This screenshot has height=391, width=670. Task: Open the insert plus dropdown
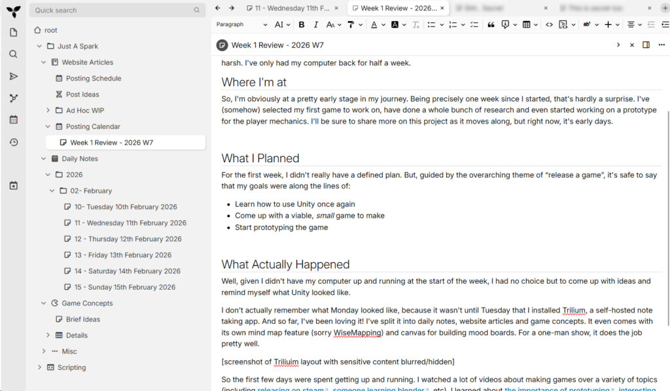(612, 25)
